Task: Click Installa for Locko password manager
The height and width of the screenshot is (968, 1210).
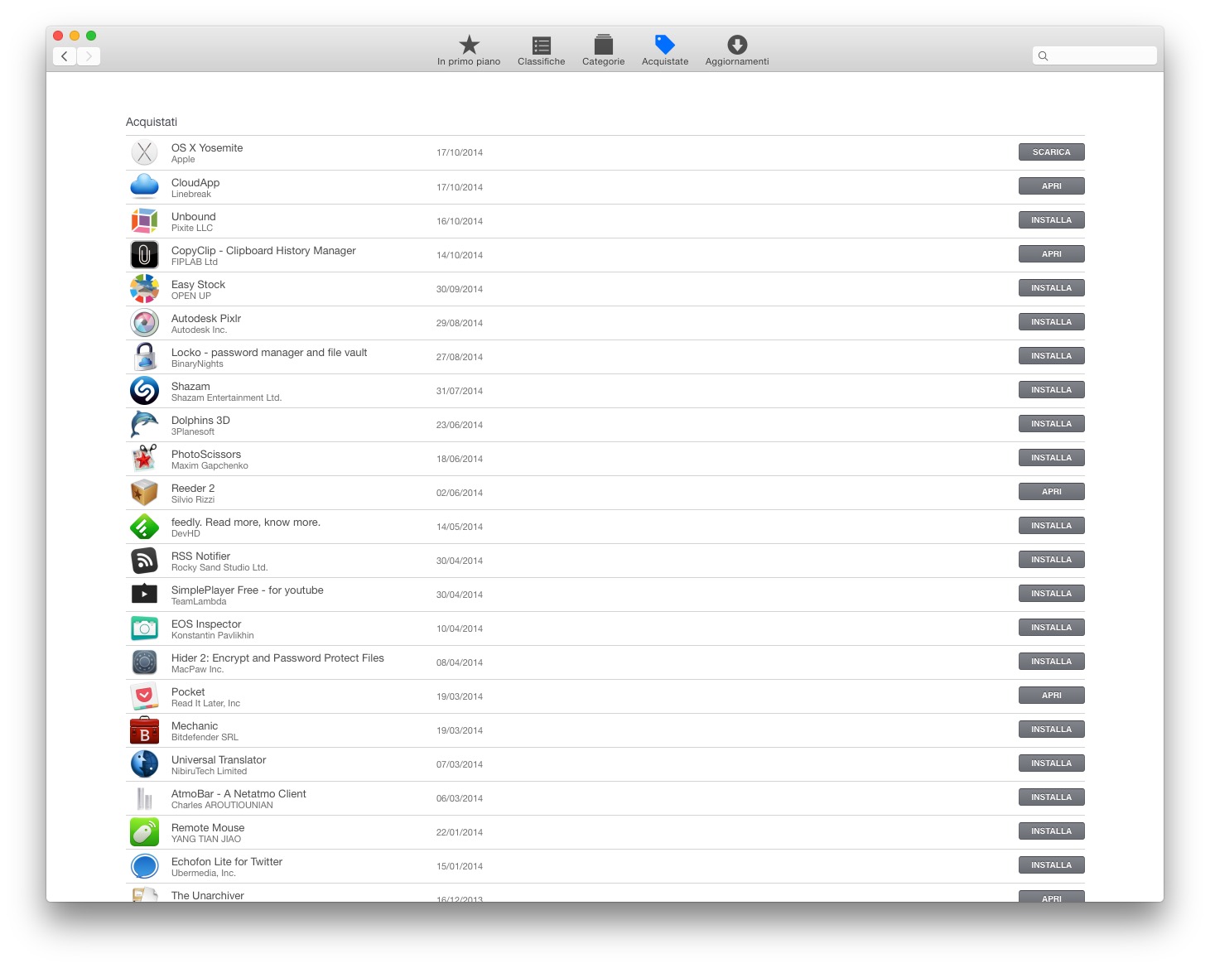Action: tap(1052, 356)
